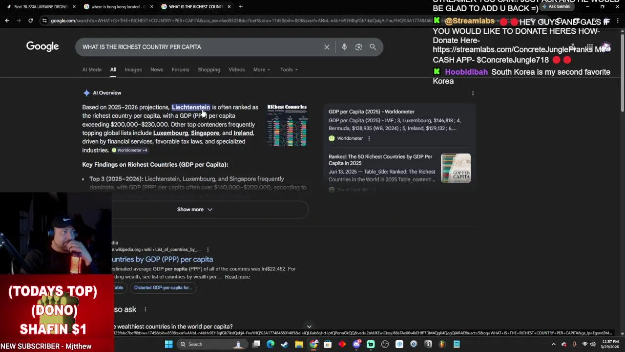Viewport: 625px width, 352px height.
Task: Select the Videos search tab
Action: tap(237, 69)
